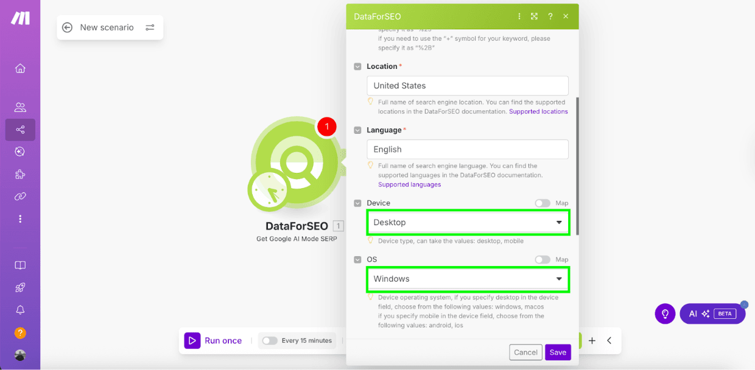Expand the DataForSEO panel to fullscreen
The image size is (755, 370).
[534, 16]
